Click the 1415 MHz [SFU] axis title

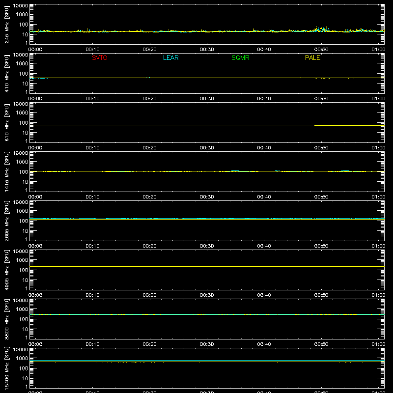[7, 171]
